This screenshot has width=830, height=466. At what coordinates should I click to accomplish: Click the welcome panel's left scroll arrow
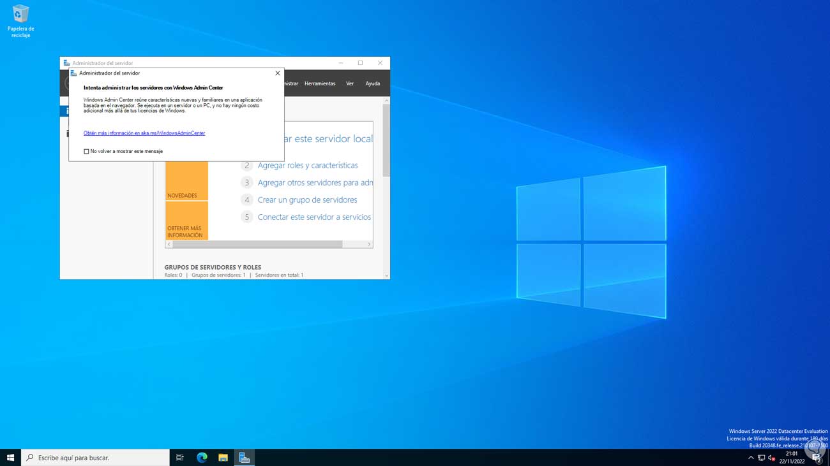coord(169,244)
